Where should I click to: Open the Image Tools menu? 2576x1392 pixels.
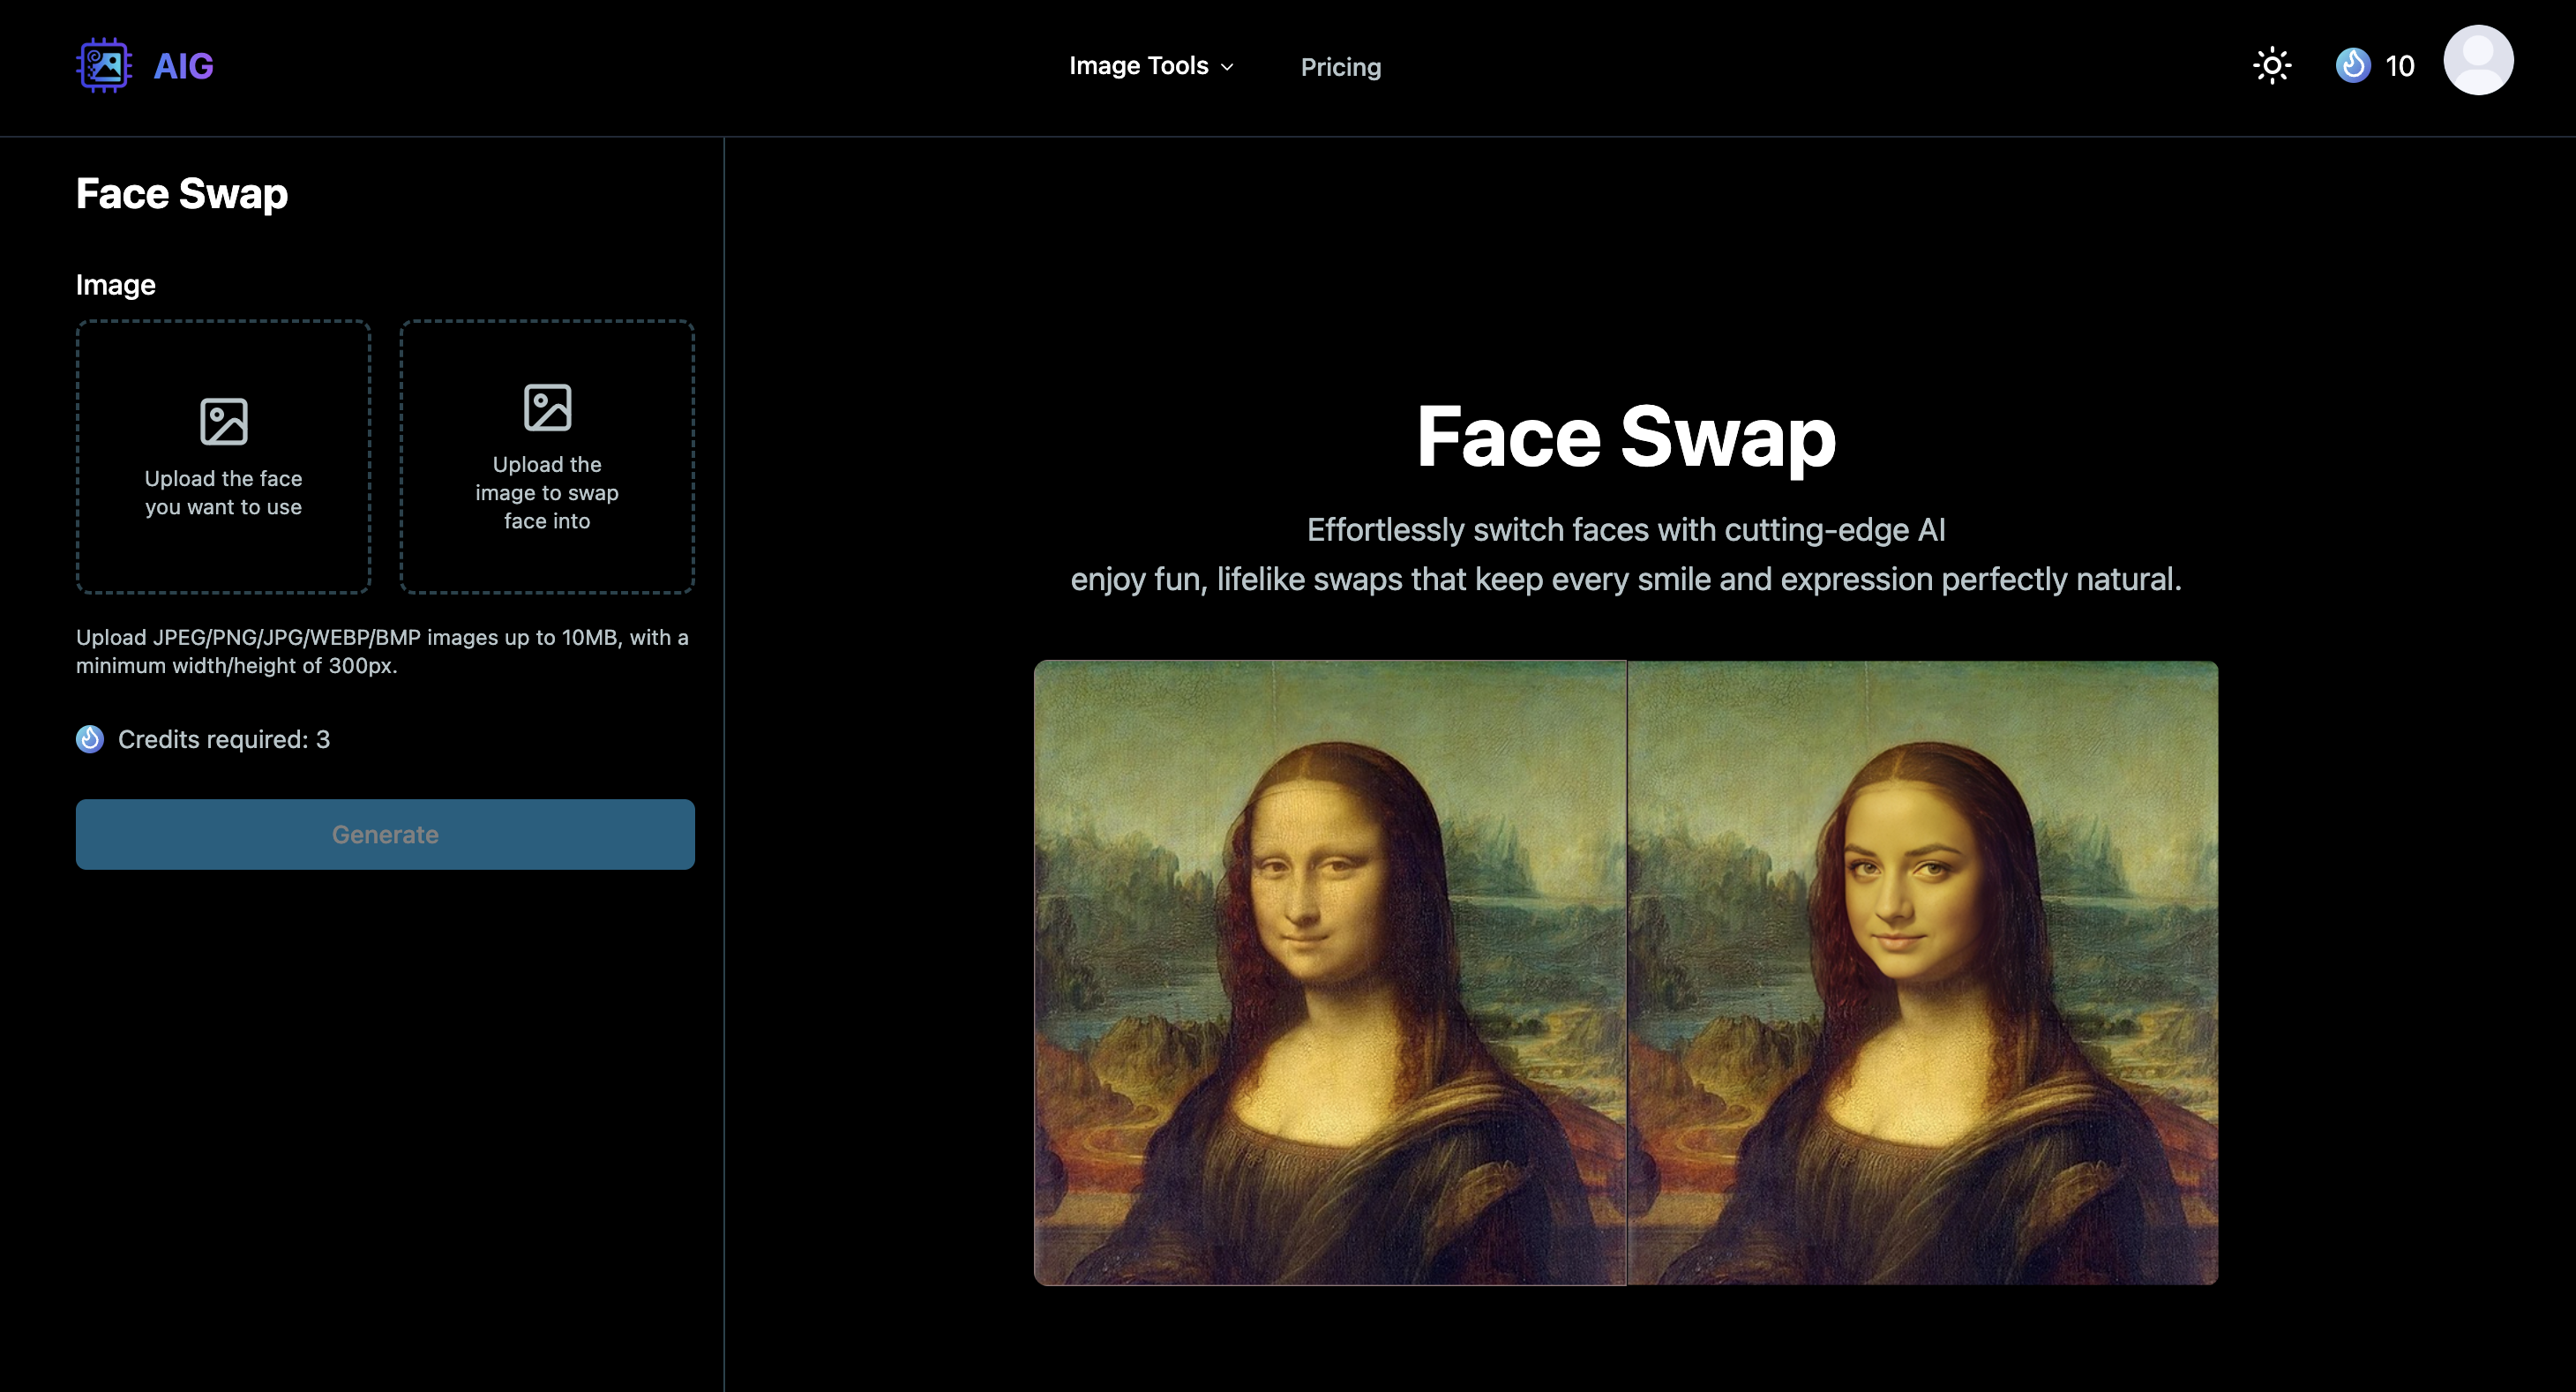pos(1138,66)
